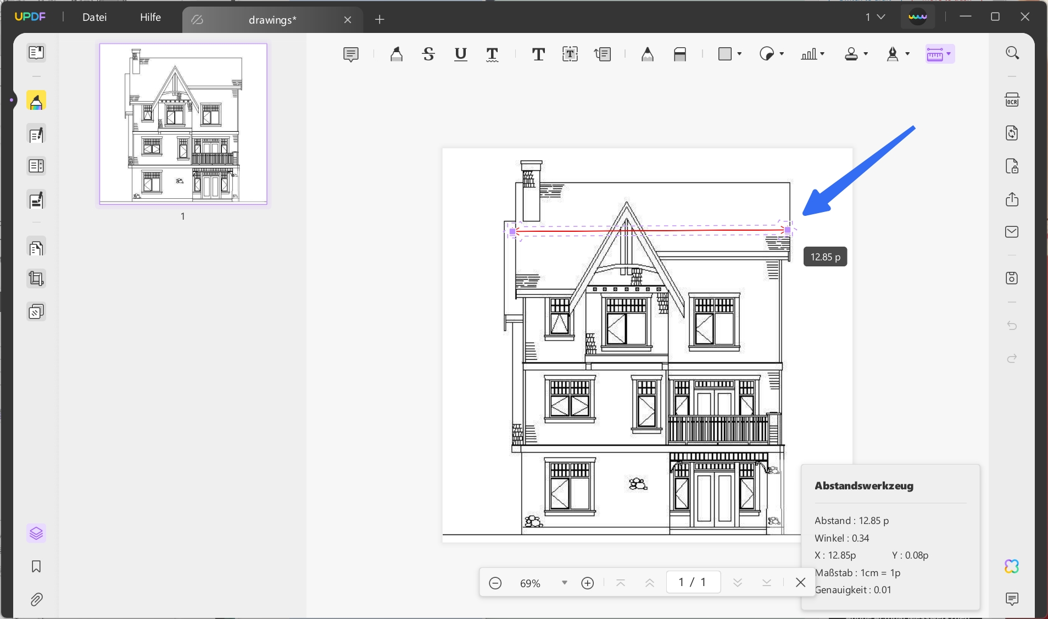1048x619 pixels.
Task: Expand the measurement tool dropdown
Action: [x=949, y=54]
